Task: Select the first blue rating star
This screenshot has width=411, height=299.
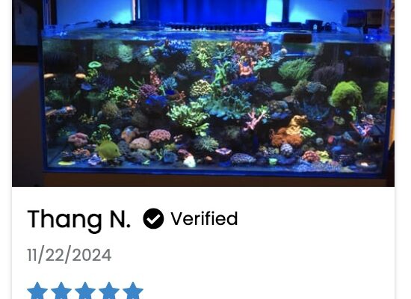Action: click(37, 291)
